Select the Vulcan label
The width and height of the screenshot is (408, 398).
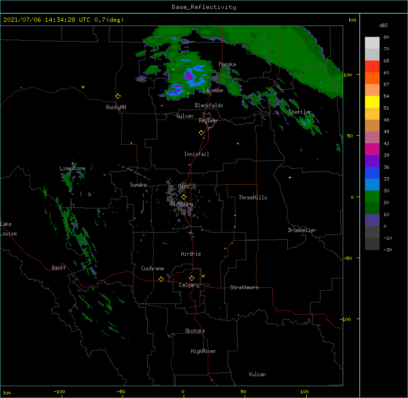click(x=257, y=374)
